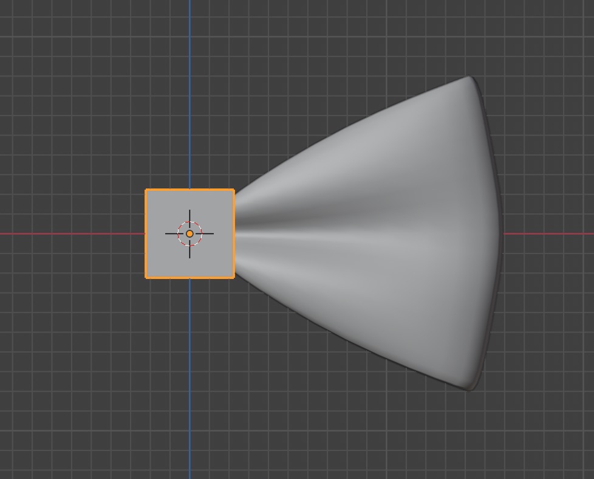Click bottom-left corner of the orange-outlined cube

(146, 277)
